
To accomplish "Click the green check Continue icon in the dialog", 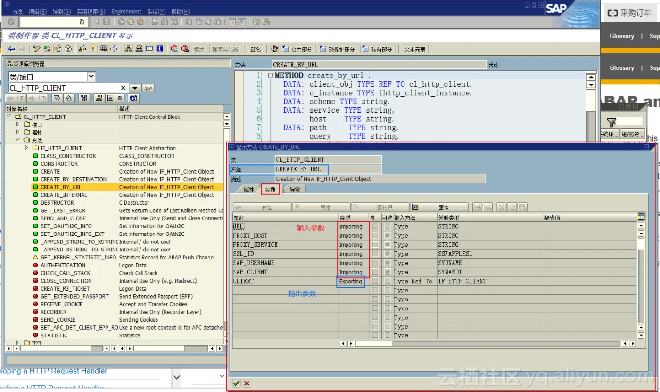I will (x=236, y=384).
